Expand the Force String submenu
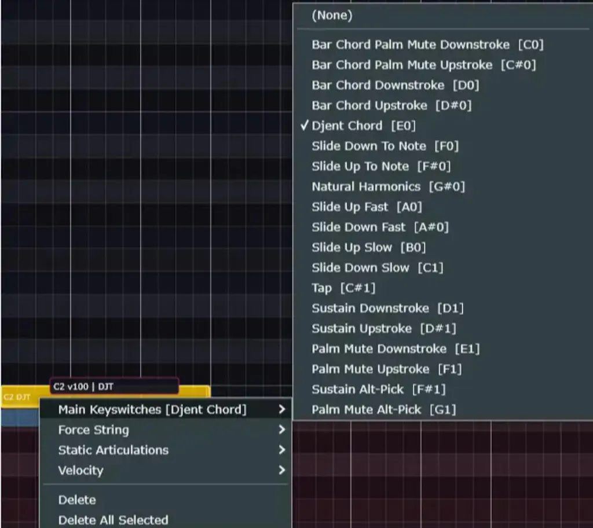 (93, 430)
